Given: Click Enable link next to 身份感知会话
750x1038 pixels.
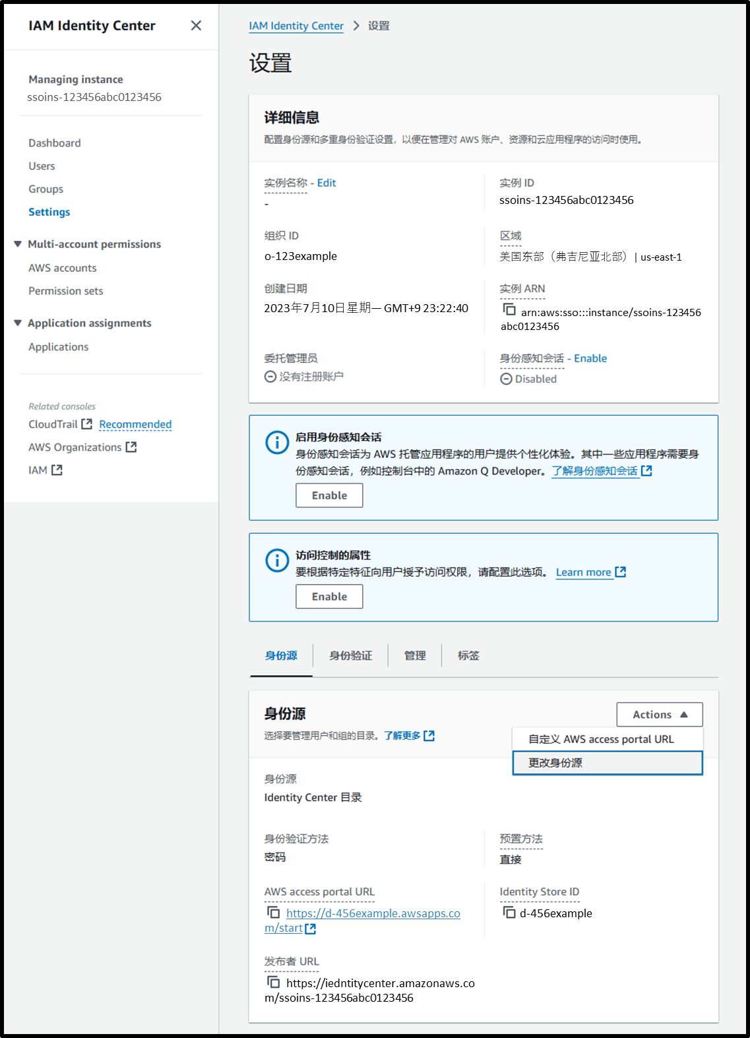Looking at the screenshot, I should (x=590, y=358).
